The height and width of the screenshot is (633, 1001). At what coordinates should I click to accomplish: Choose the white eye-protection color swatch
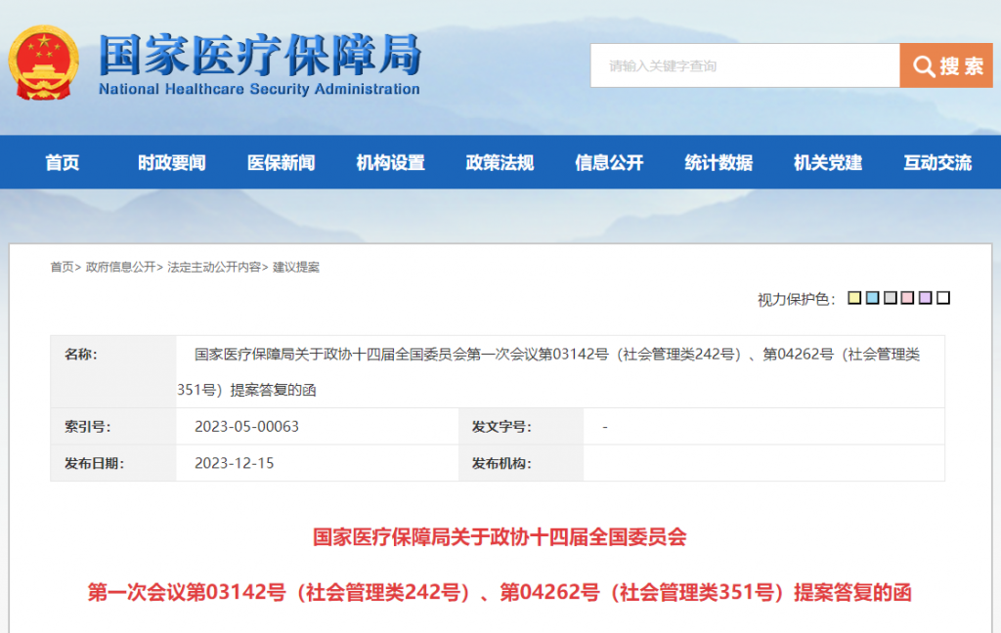click(x=943, y=297)
